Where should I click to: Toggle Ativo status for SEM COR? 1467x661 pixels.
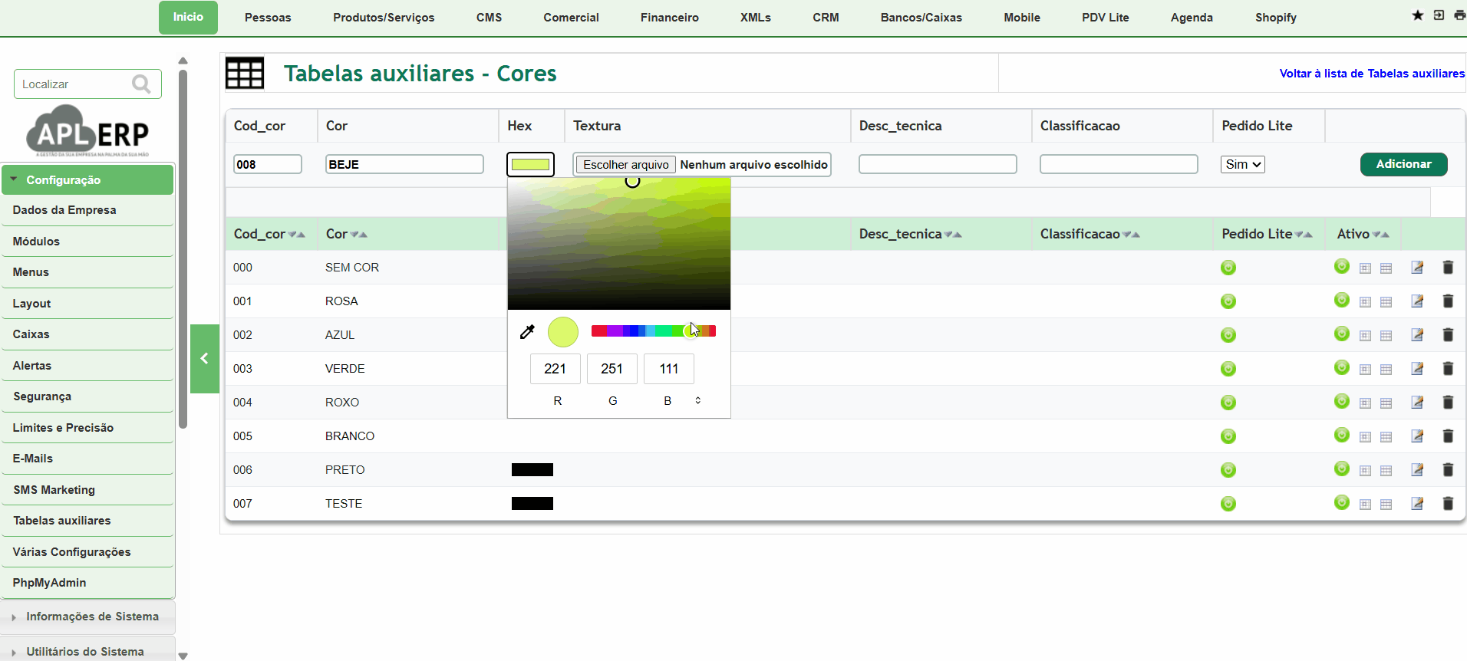[1342, 266]
